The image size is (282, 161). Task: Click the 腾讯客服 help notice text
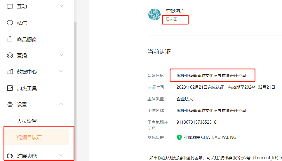coord(215,158)
